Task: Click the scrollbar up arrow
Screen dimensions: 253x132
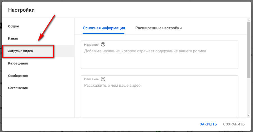Action: pyautogui.click(x=249, y=20)
